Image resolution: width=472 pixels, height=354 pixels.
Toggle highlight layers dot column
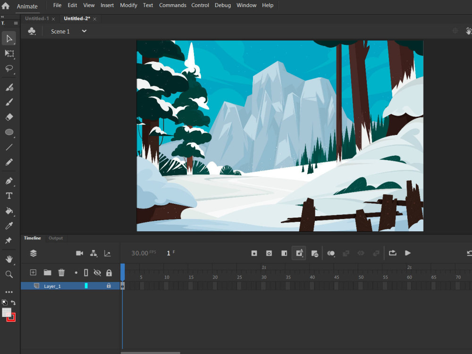[76, 273]
